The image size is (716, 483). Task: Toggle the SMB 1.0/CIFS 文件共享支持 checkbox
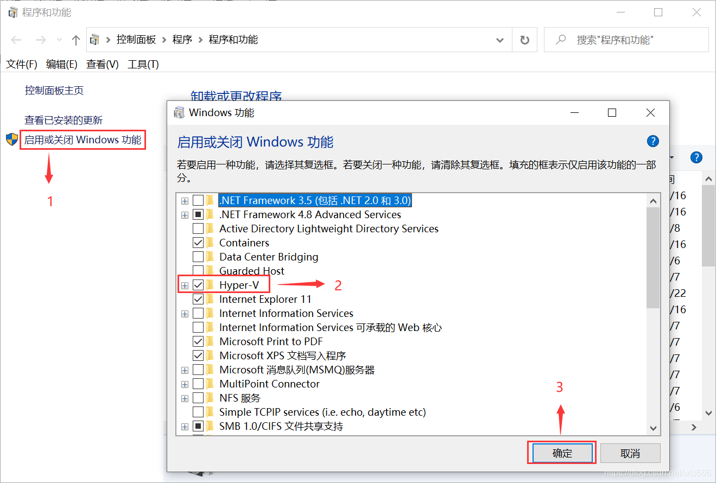click(x=198, y=426)
